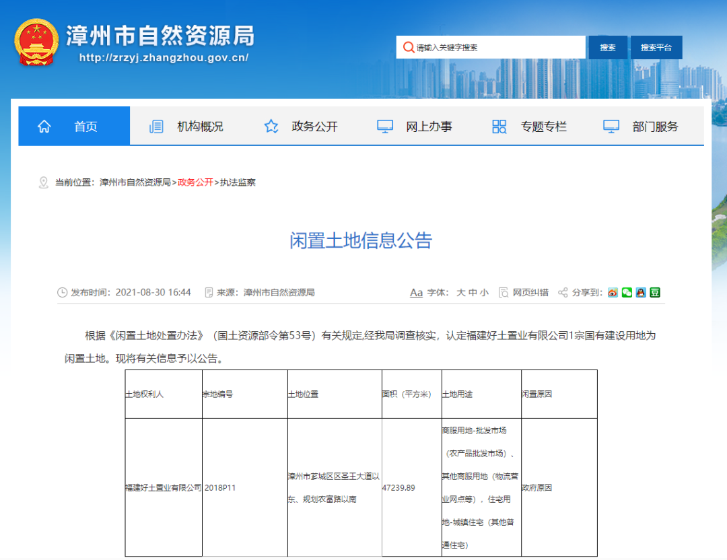Share the page via WeChat icon

tap(627, 293)
